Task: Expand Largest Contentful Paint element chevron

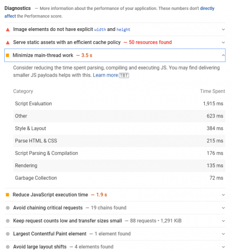Action: 224,234
